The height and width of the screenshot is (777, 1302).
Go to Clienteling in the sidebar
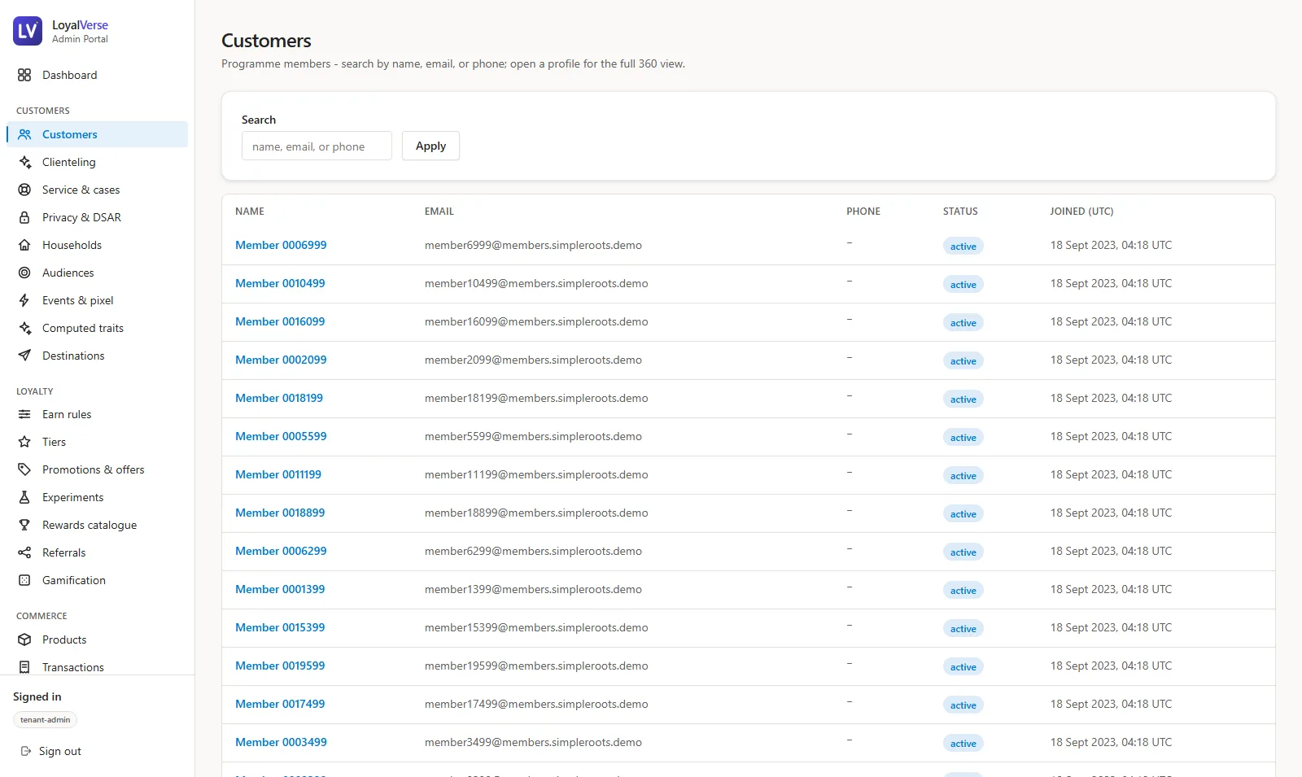(97, 162)
